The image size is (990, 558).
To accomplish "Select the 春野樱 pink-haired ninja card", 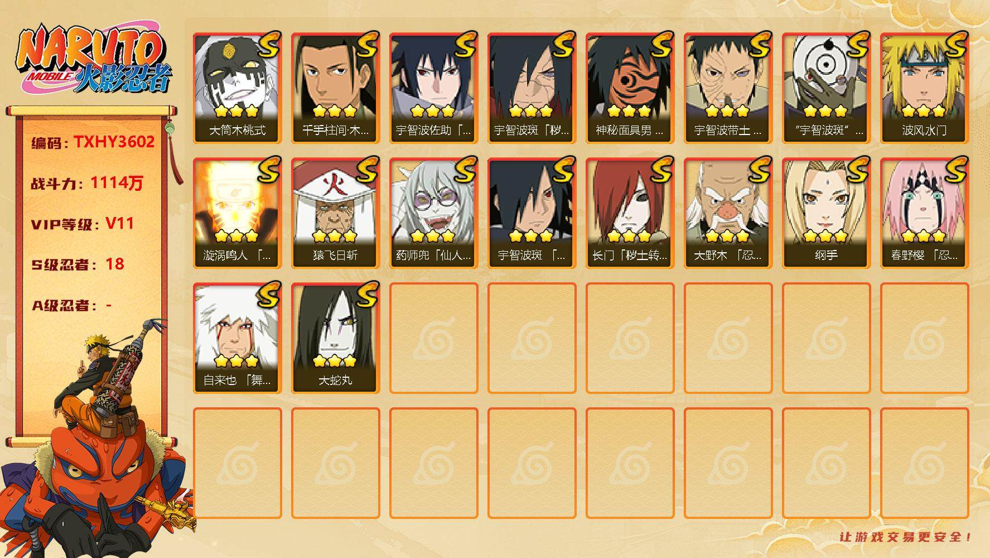I will click(x=924, y=213).
